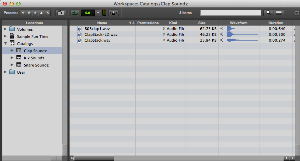Select the ClapStack.wav file name
This screenshot has height=161, width=300.
coord(97,40)
